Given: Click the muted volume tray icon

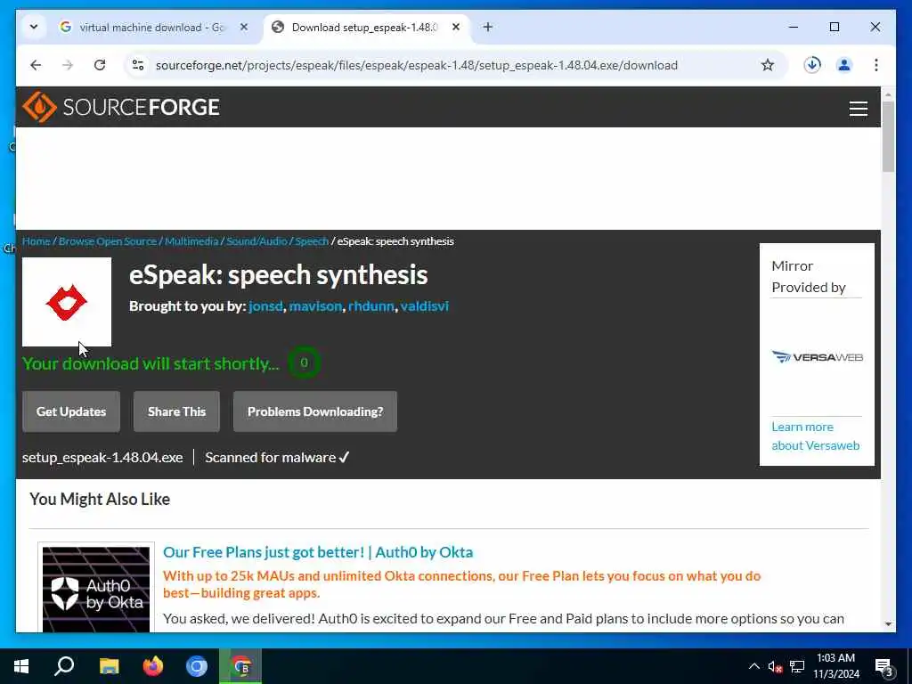Looking at the screenshot, I should pos(775,666).
